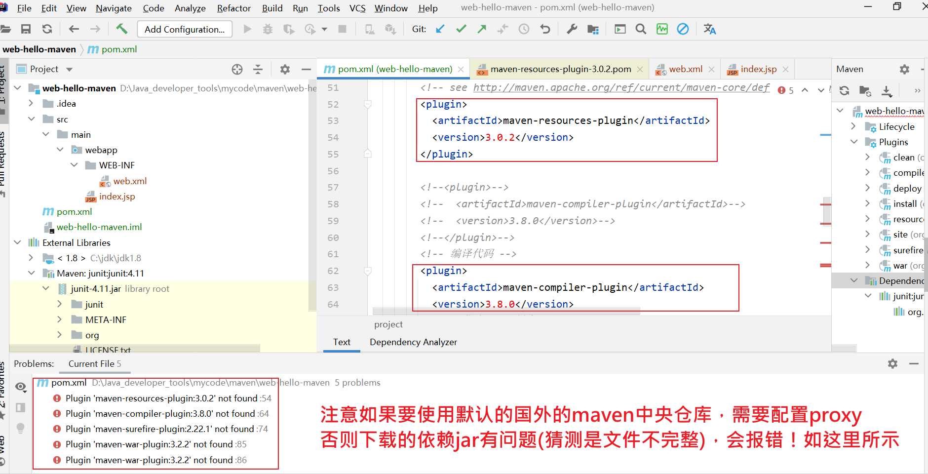Screen dimensions: 928x474
Task: Collapse the External Libraries node
Action: tap(17, 242)
